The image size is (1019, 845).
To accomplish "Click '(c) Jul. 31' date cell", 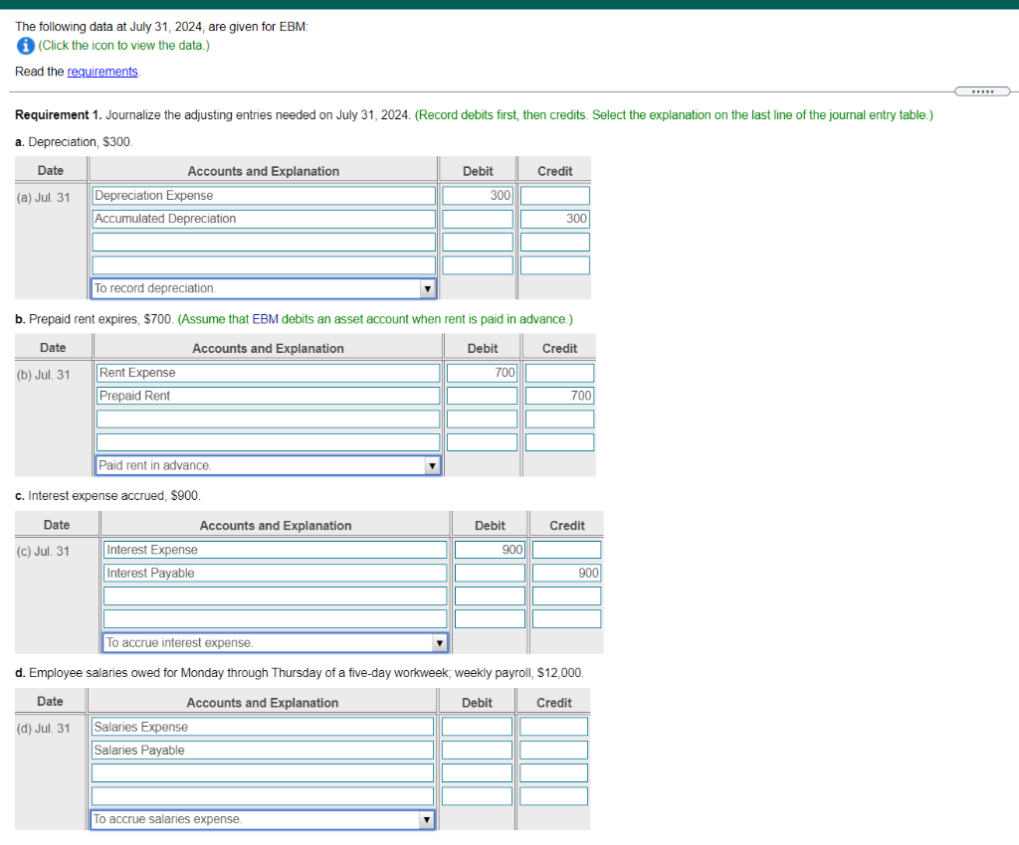I will tap(44, 552).
